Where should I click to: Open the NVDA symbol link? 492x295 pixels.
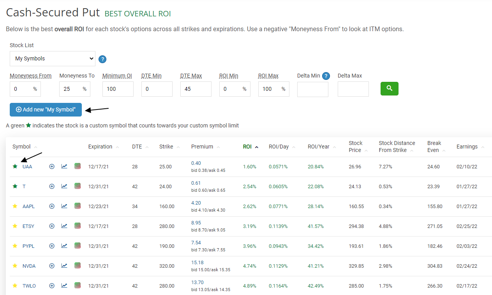[29, 266]
